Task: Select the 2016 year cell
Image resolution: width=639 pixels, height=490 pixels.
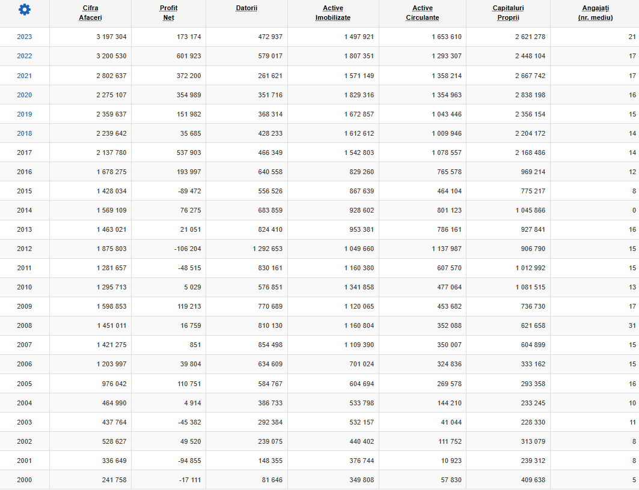Action: pyautogui.click(x=25, y=172)
